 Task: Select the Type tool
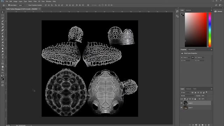[x=2, y=57]
